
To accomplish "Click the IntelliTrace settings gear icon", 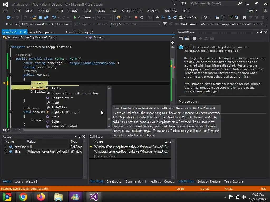I will click(x=194, y=38).
